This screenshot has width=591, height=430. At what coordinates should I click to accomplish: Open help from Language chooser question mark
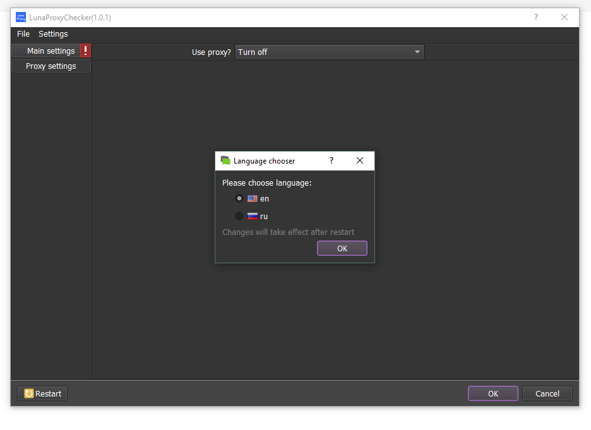[x=331, y=161]
